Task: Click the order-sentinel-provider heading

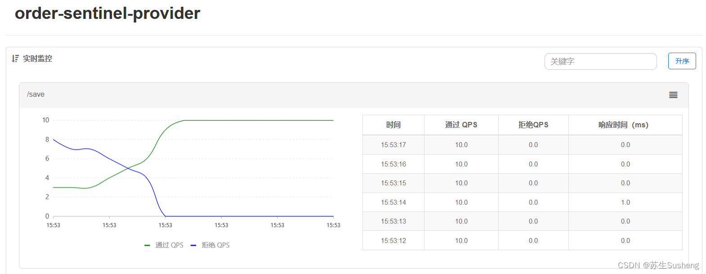Action: 107,13
